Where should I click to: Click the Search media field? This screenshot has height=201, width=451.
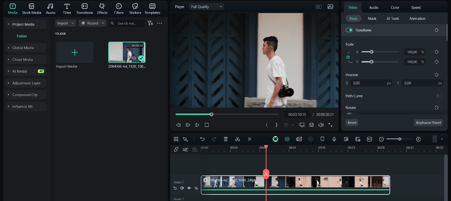pyautogui.click(x=127, y=23)
